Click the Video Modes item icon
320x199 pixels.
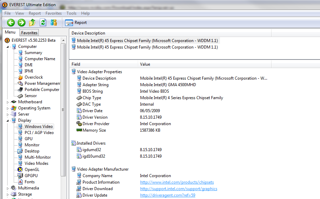pyautogui.click(x=20, y=163)
